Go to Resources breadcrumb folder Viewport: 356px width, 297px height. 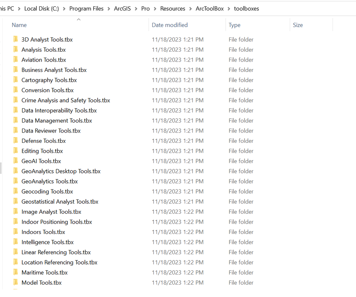pyautogui.click(x=172, y=9)
